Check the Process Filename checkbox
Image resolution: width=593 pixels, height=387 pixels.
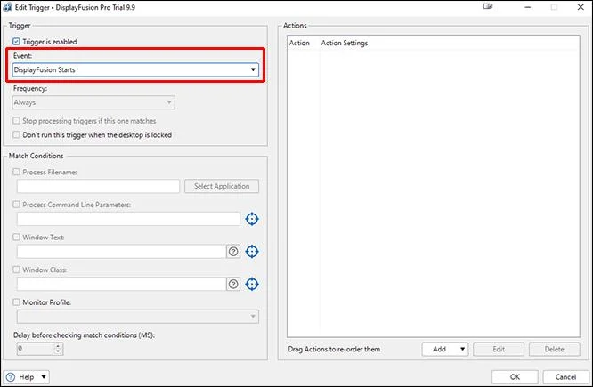16,172
